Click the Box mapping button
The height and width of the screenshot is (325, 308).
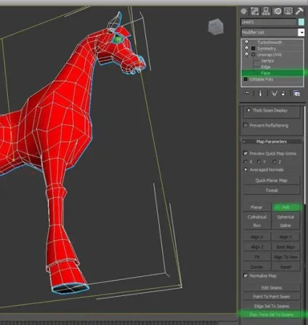[x=257, y=225]
